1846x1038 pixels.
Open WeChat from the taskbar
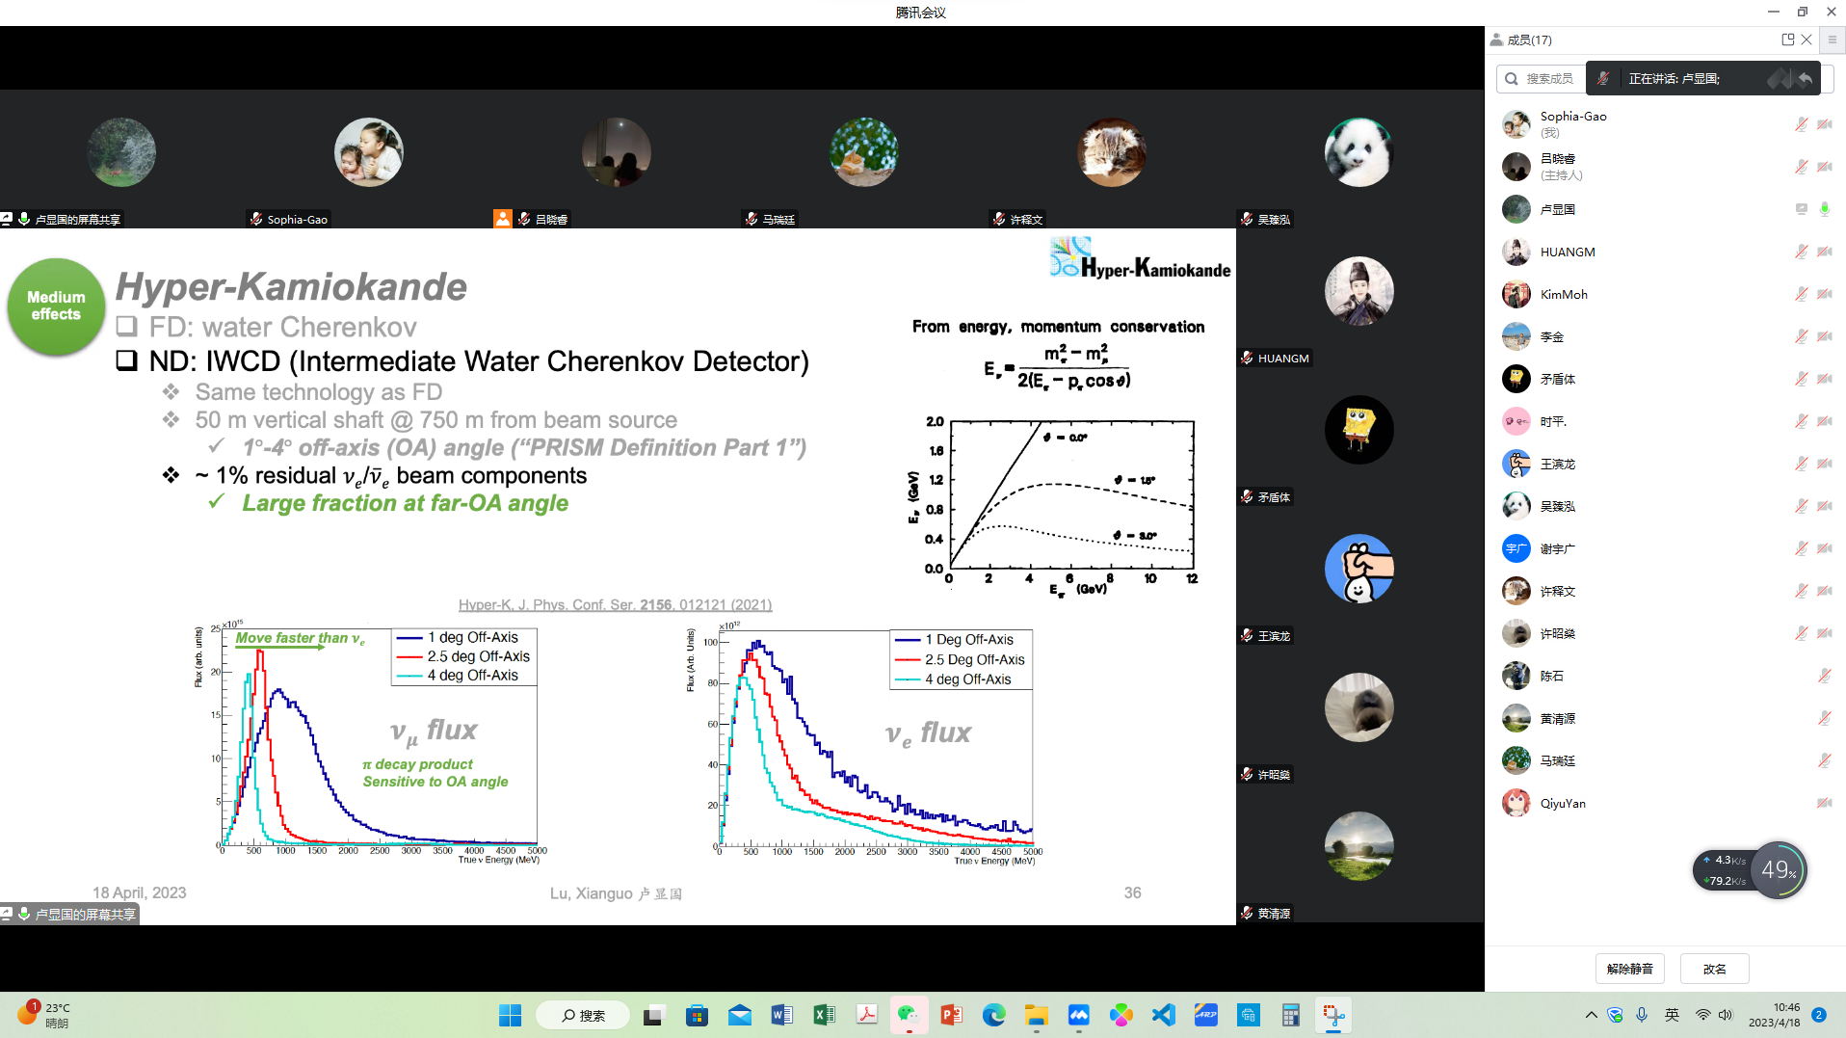[x=908, y=1015]
